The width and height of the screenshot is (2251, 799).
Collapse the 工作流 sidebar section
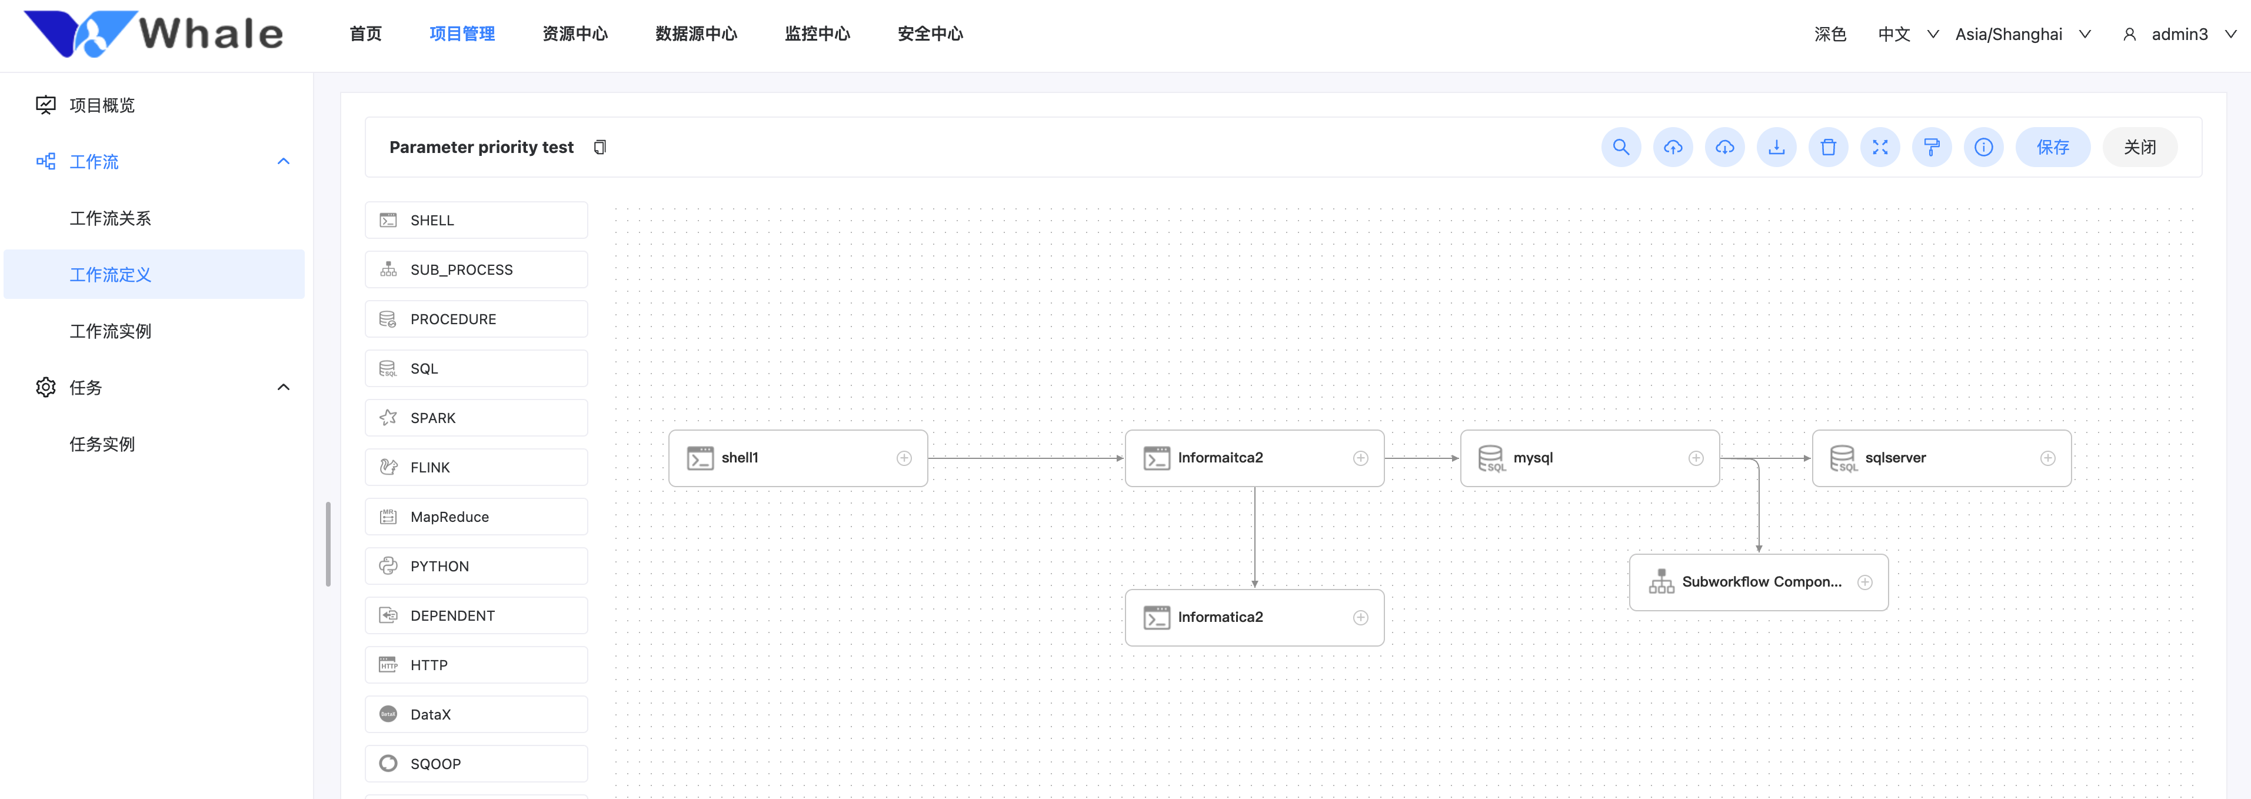point(283,161)
